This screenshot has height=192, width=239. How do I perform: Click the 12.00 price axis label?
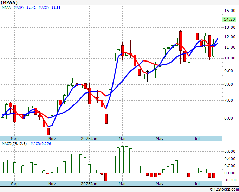point(230,37)
